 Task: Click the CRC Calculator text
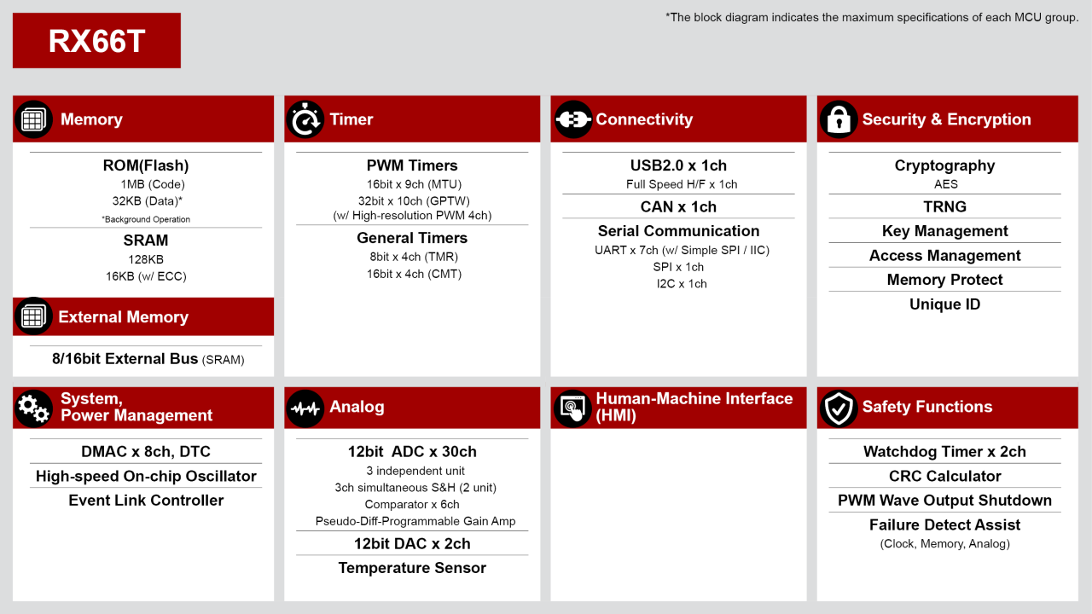pyautogui.click(x=944, y=476)
